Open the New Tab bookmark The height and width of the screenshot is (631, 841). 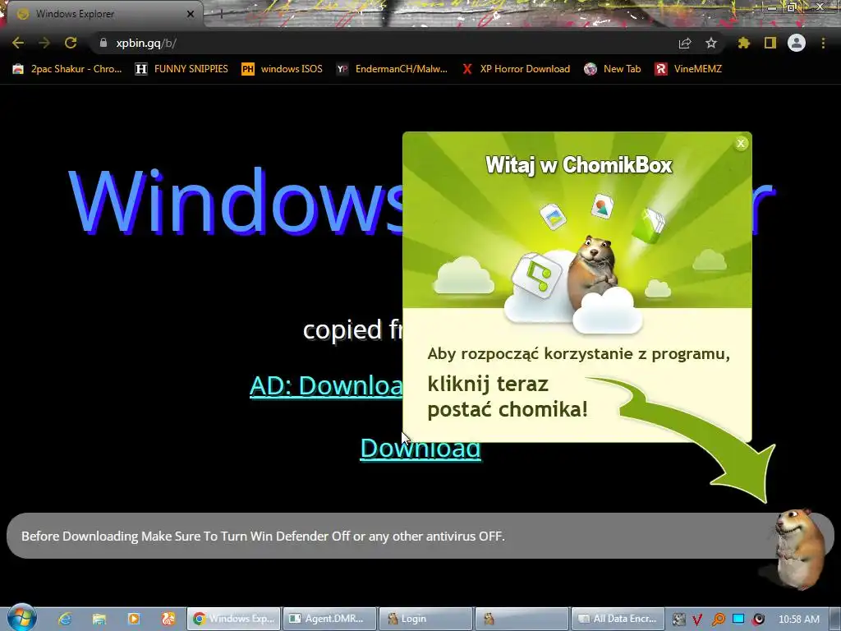coord(613,69)
